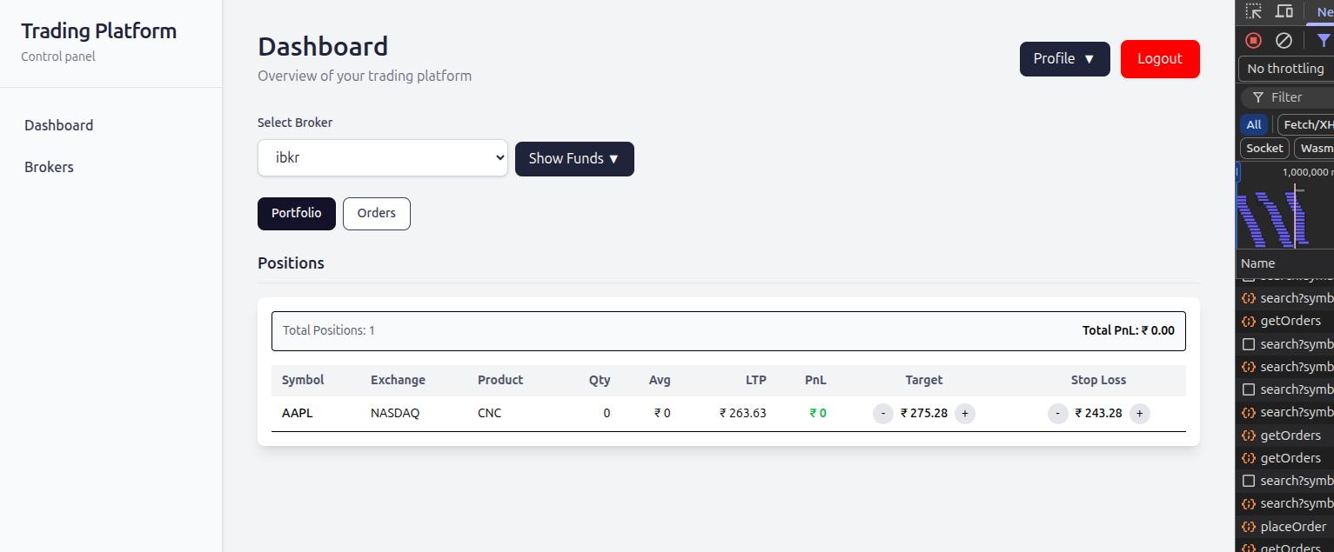Click the green PnL value ₹ 0

818,413
